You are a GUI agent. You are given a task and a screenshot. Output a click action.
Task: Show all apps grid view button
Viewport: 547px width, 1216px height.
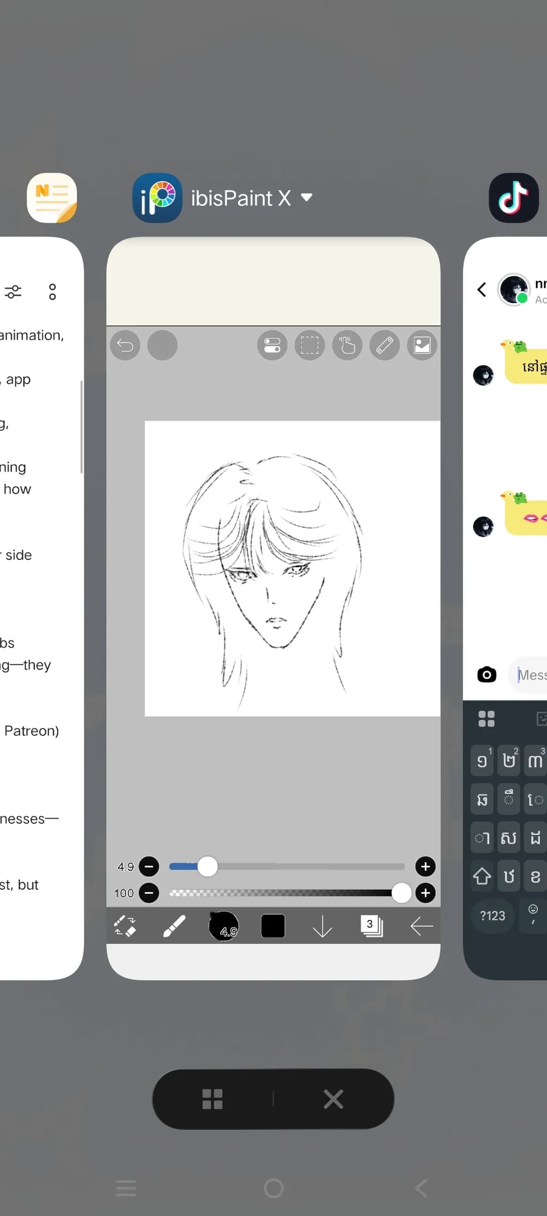213,1099
